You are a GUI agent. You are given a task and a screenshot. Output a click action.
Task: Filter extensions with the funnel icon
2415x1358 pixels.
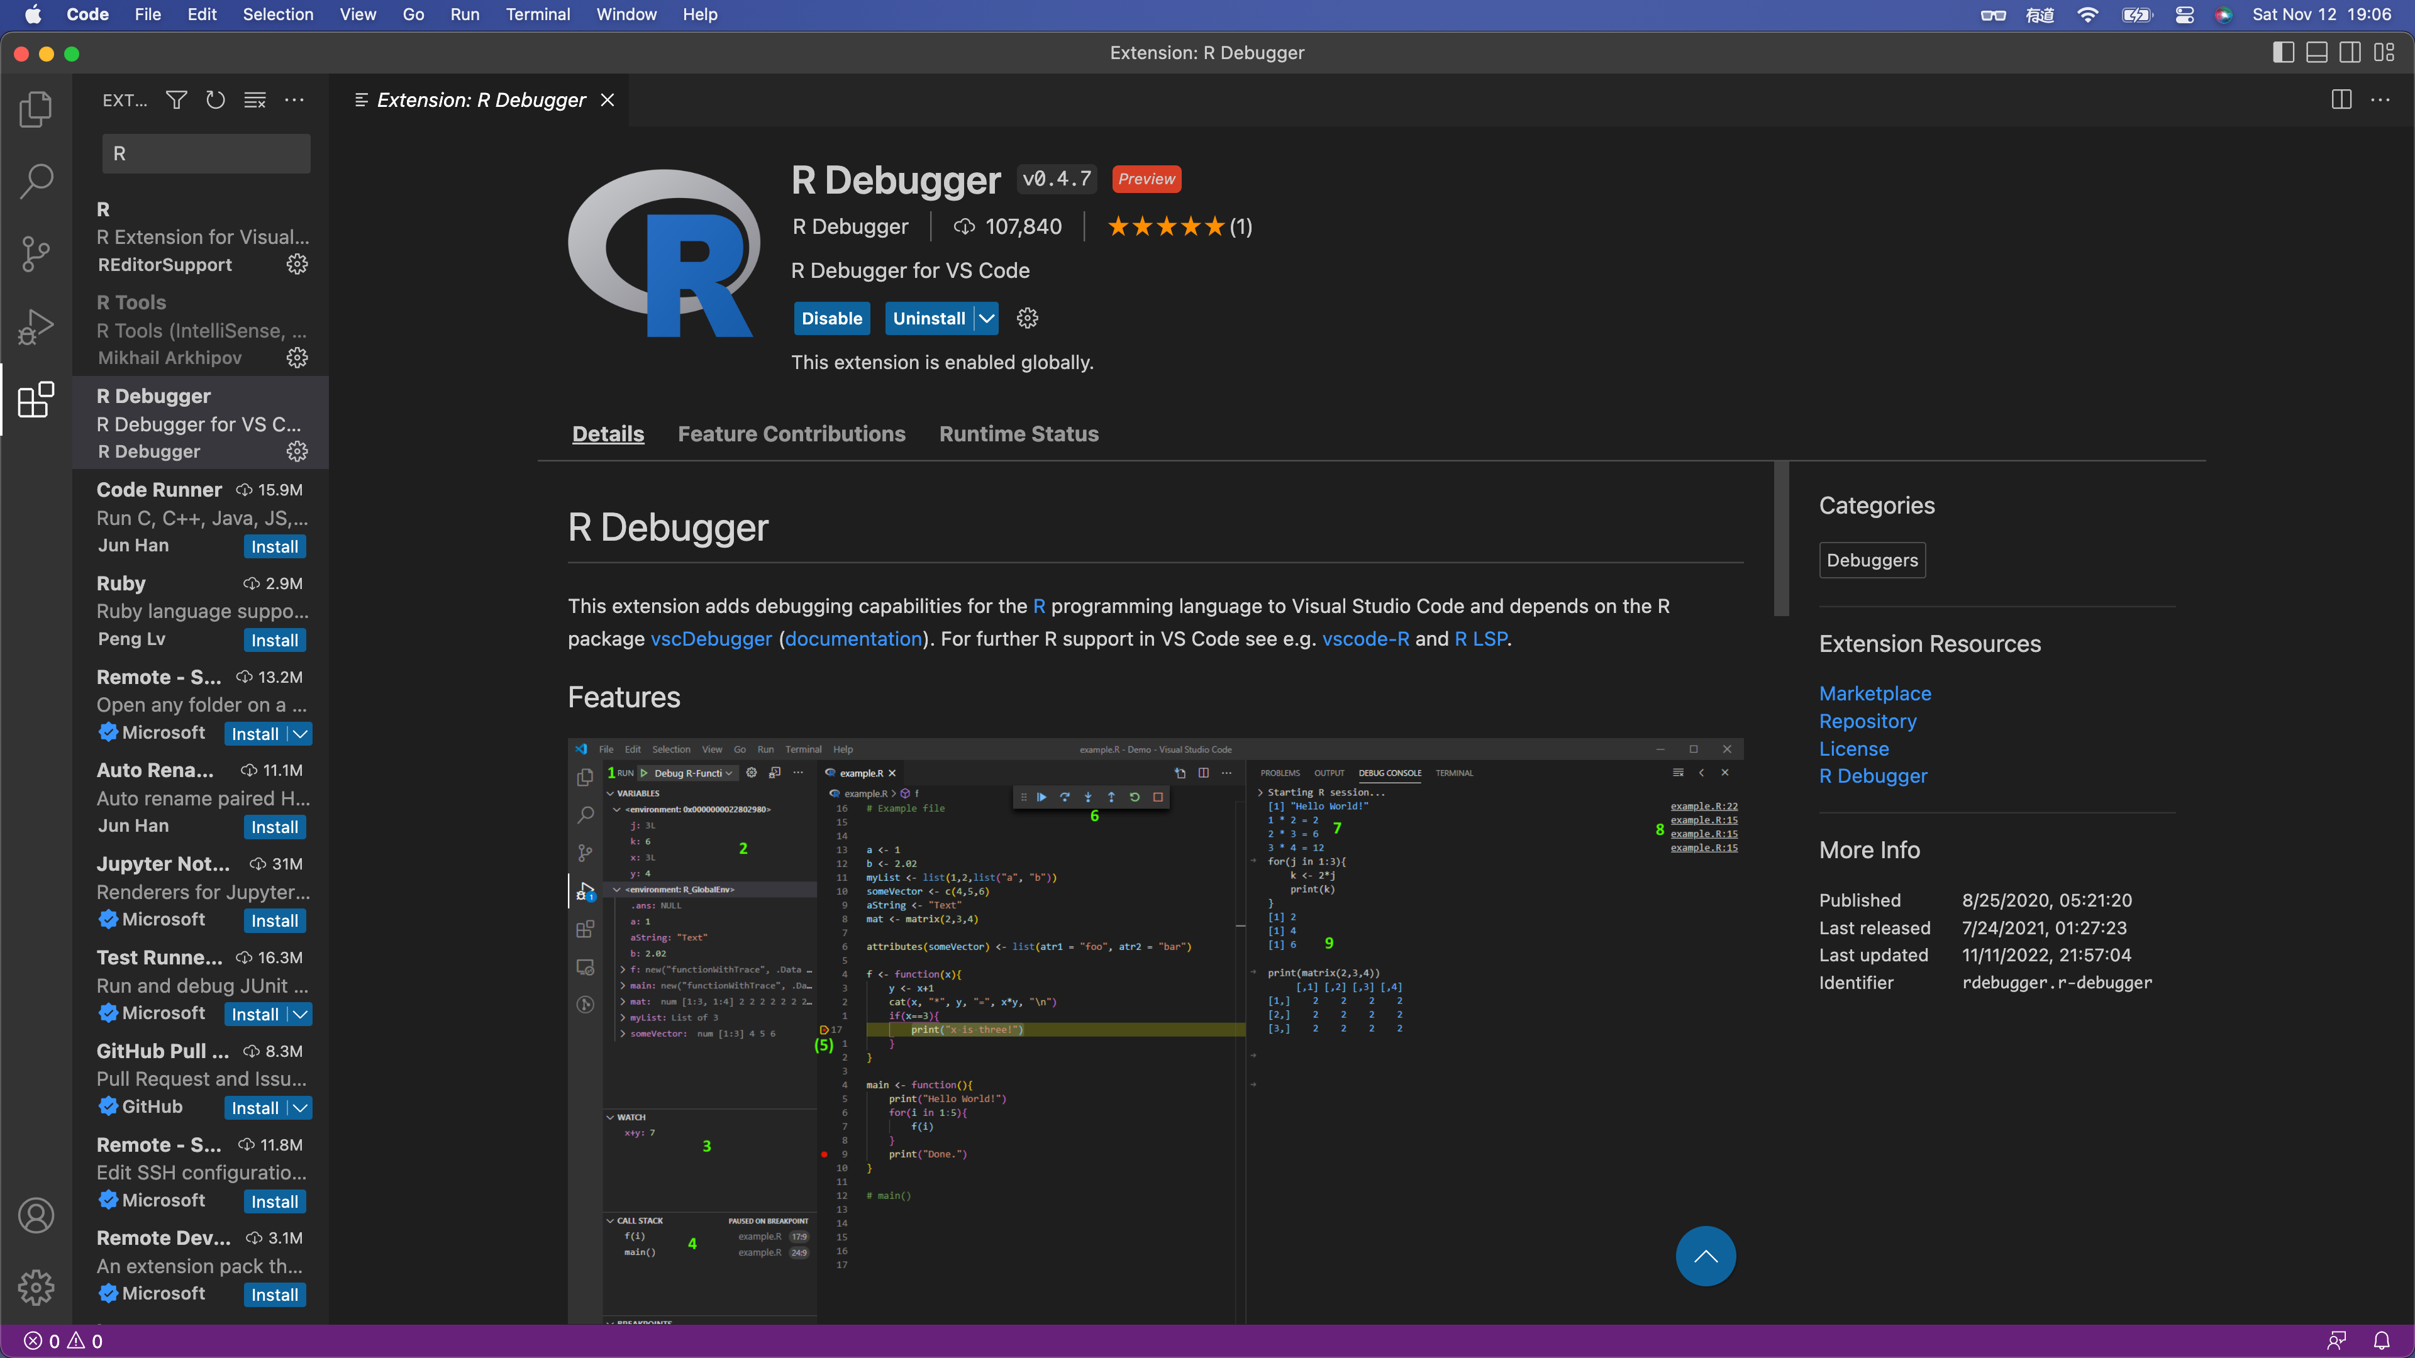pyautogui.click(x=176, y=101)
